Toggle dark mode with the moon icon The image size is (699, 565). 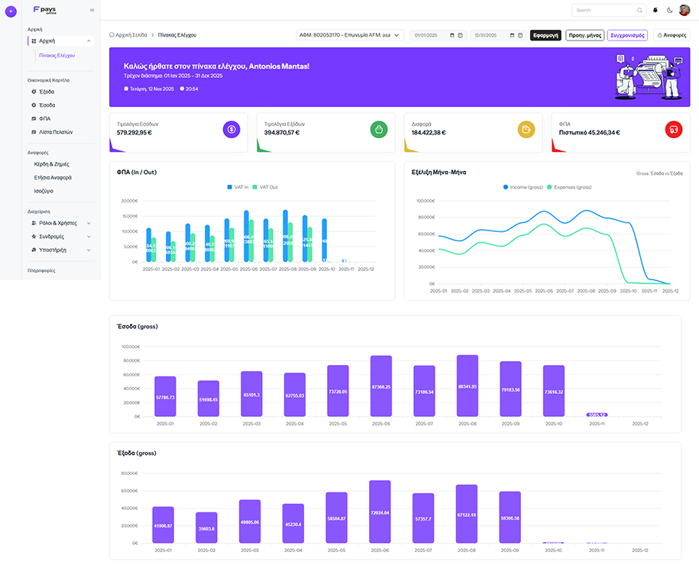(x=670, y=10)
